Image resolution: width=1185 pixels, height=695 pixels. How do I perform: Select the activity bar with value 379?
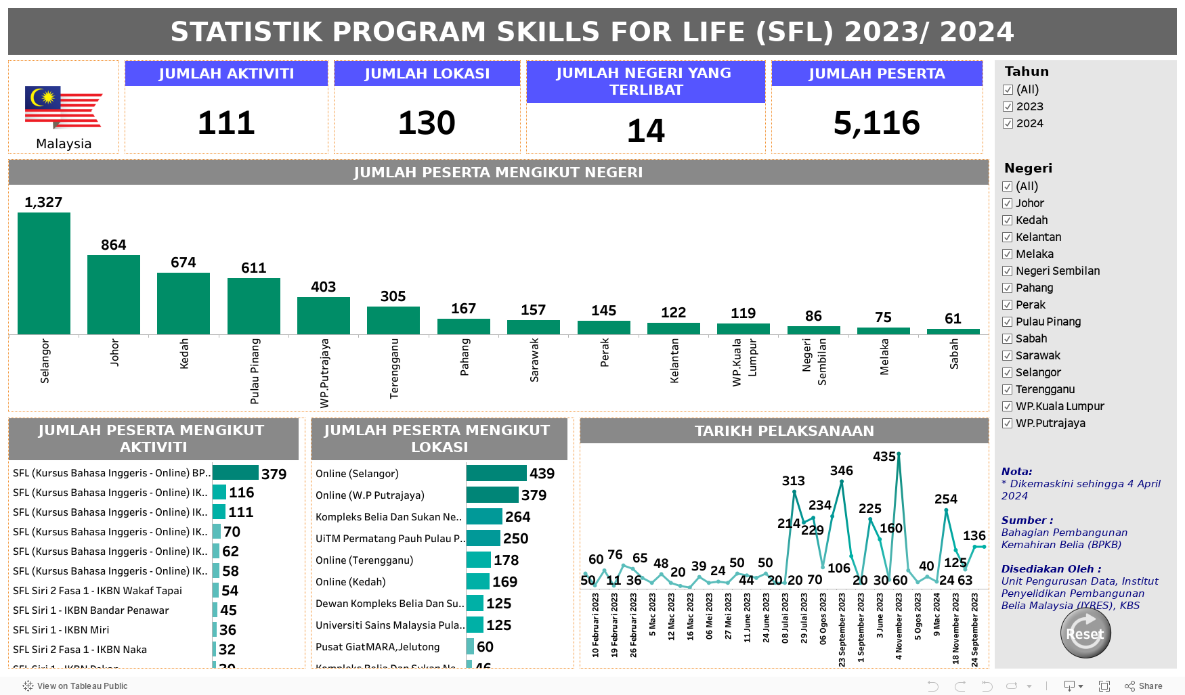[236, 472]
